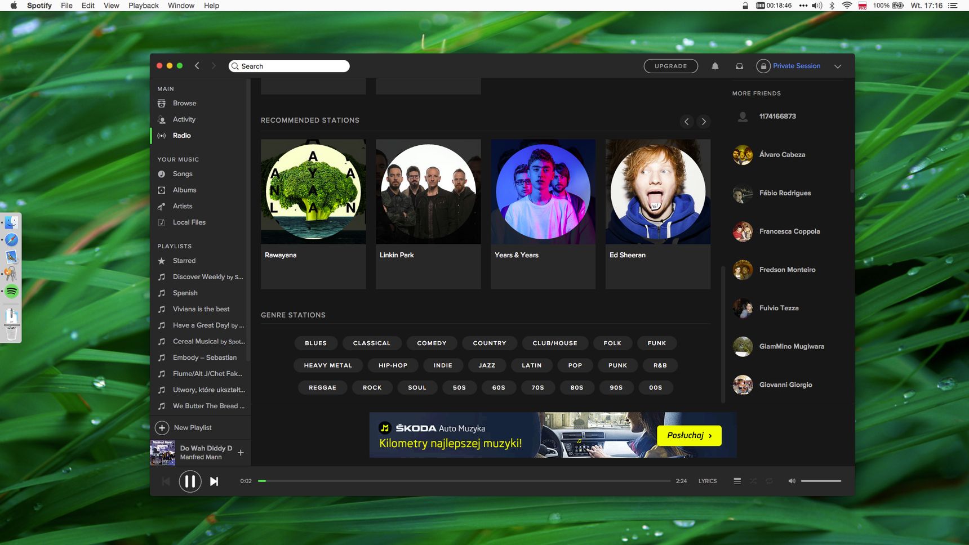Open the Starred playlist
This screenshot has height=545, width=969.
(x=184, y=261)
